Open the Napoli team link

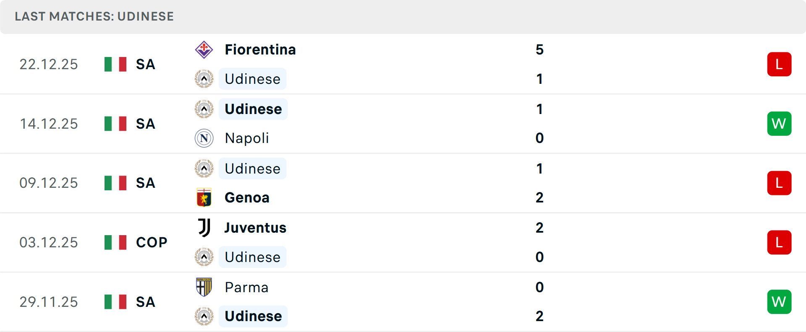246,138
